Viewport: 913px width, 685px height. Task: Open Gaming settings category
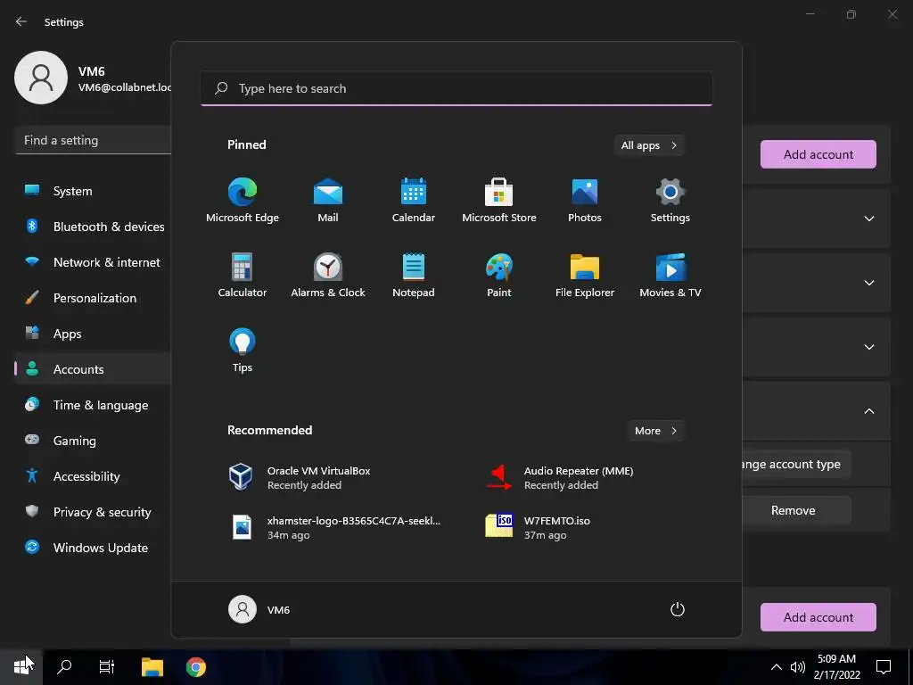(93, 441)
